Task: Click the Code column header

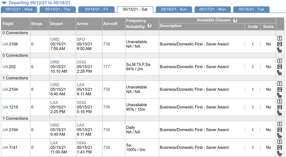Action: [x=253, y=27]
